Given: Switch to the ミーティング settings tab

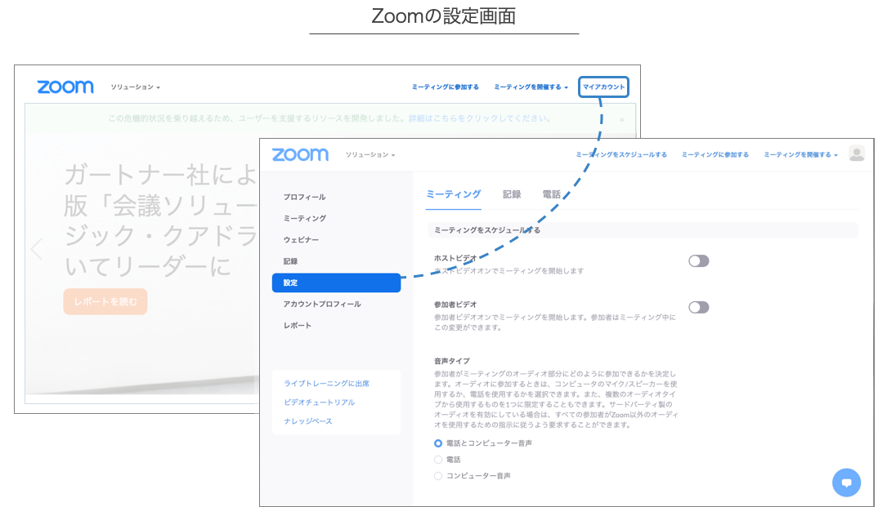Looking at the screenshot, I should 453,194.
